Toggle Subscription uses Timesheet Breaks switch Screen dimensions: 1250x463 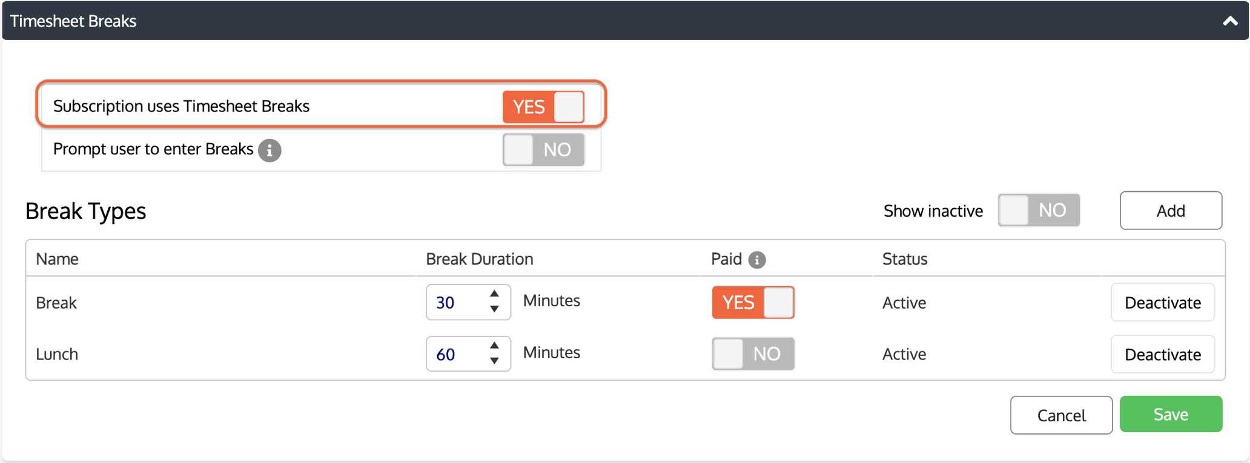(543, 107)
